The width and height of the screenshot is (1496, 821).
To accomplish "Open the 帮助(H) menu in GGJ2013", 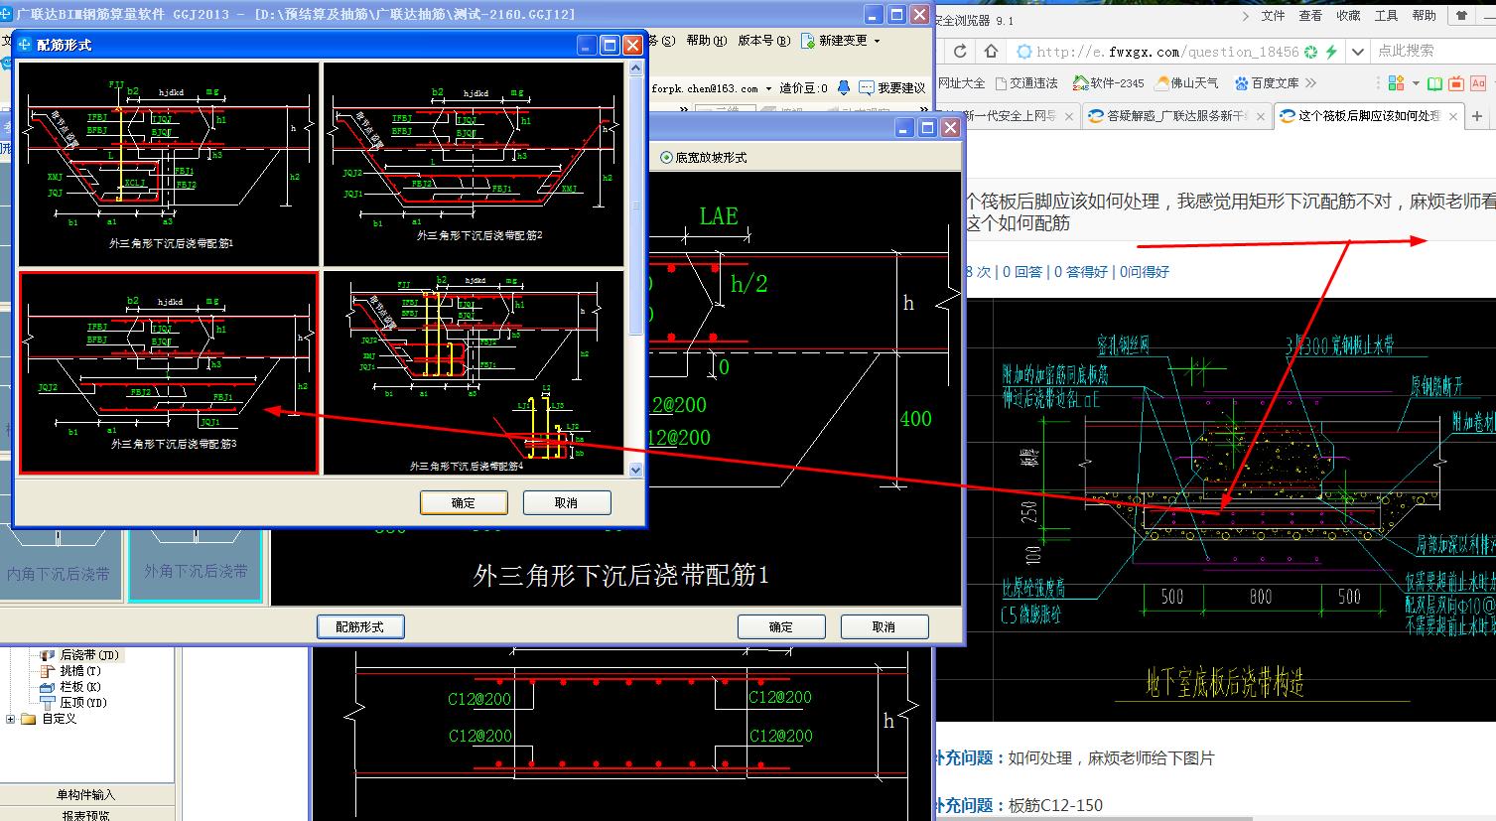I will pyautogui.click(x=705, y=41).
